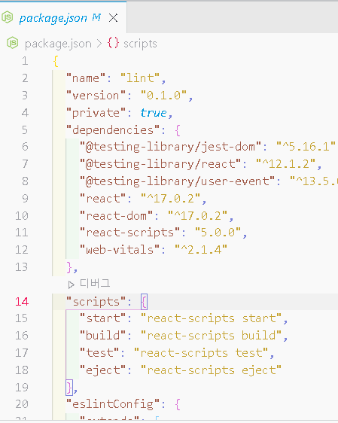The width and height of the screenshot is (338, 423).
Task: Click the "^2.1.4" value on line 12
Action: pyautogui.click(x=201, y=250)
